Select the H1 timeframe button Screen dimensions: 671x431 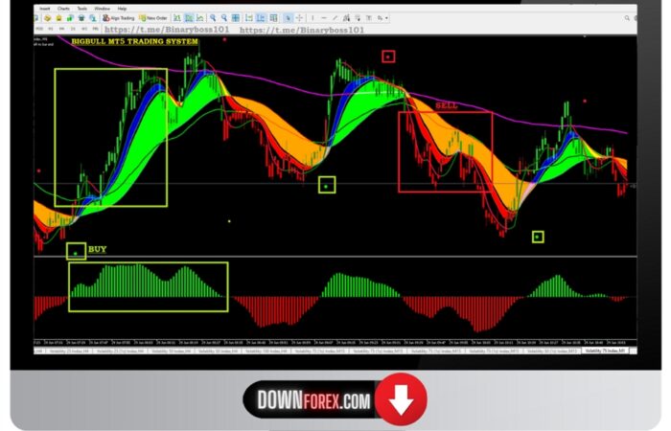(x=50, y=29)
